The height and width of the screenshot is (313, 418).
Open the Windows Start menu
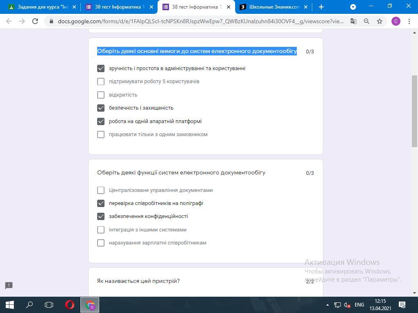point(10,305)
